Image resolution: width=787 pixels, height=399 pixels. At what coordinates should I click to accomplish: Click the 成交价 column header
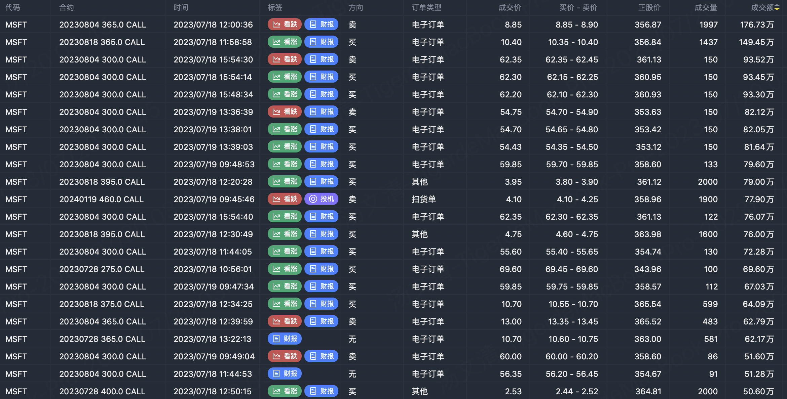point(510,7)
